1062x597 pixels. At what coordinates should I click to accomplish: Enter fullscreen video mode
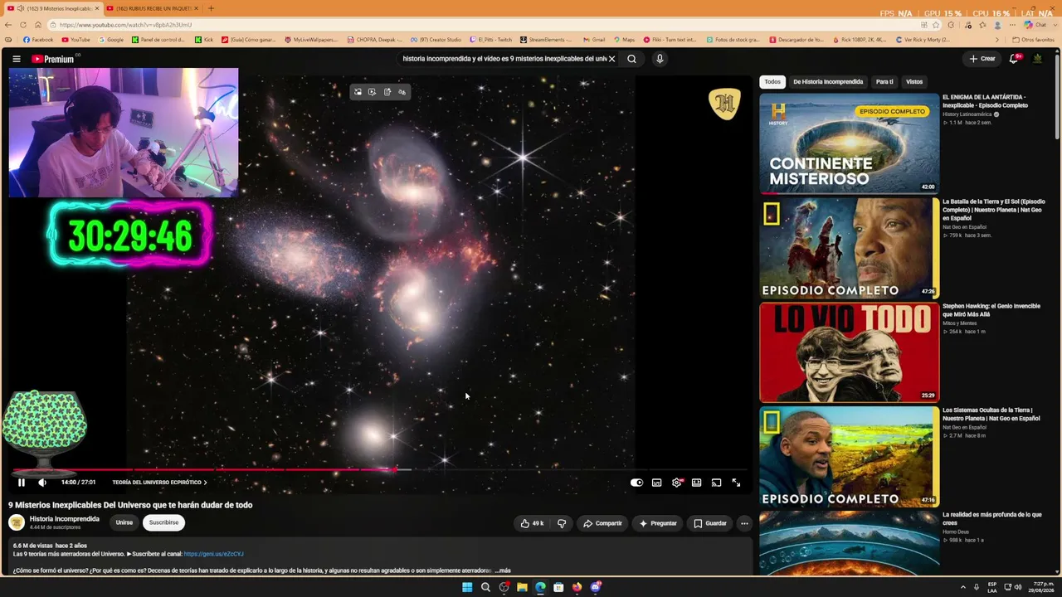click(736, 483)
